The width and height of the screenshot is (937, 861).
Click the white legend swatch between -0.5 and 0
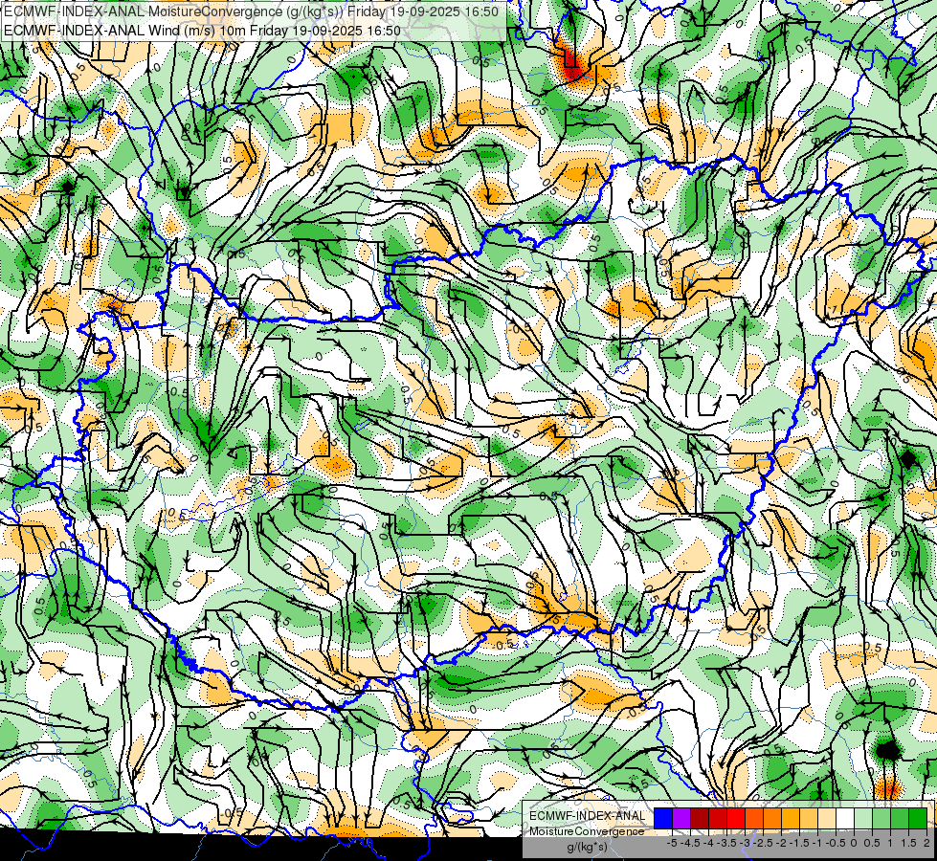pyautogui.click(x=845, y=819)
